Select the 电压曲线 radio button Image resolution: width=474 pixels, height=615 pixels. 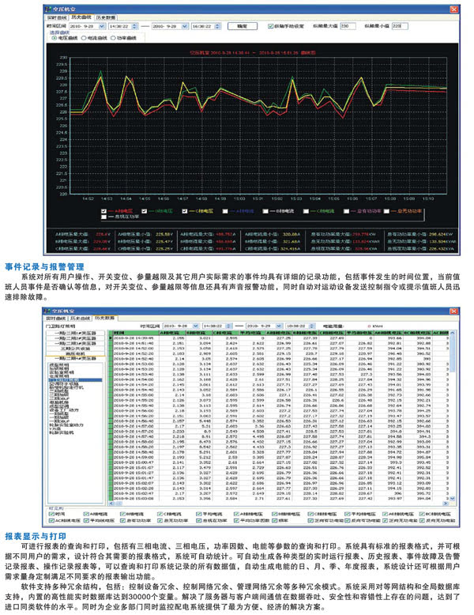pos(54,37)
